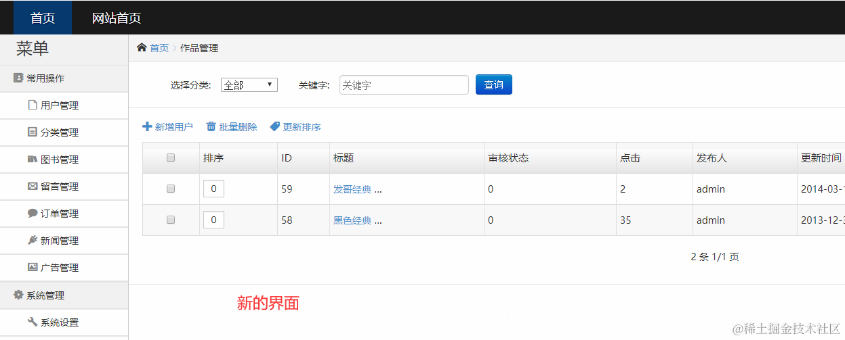Click the 系统设置 wrench icon
This screenshot has width=845, height=340.
(33, 322)
